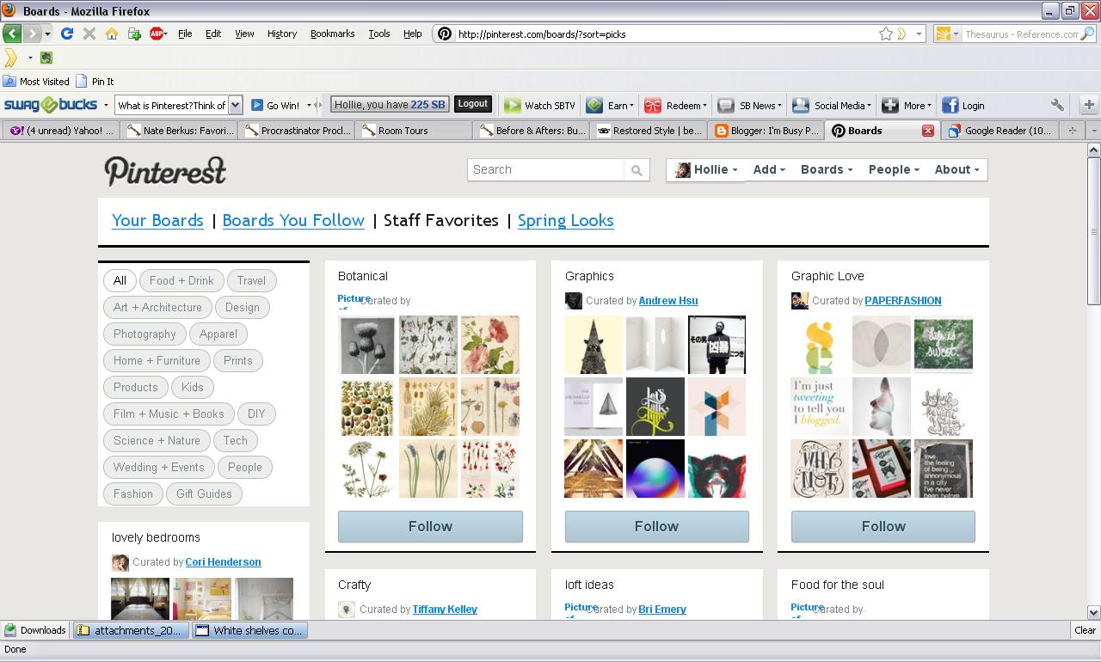Click the Facebook Login toolbar button
1101x662 pixels.
pyautogui.click(x=963, y=106)
